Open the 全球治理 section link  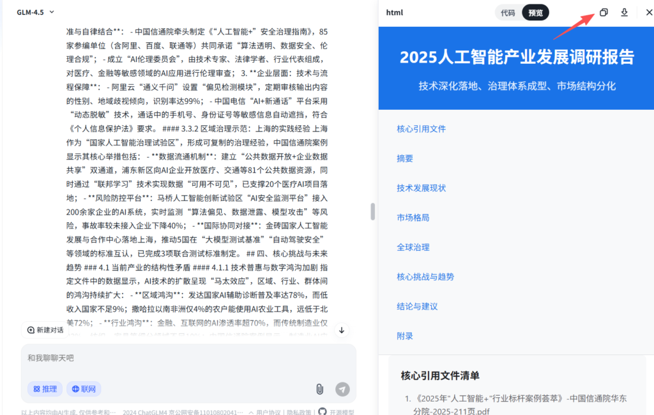click(413, 247)
